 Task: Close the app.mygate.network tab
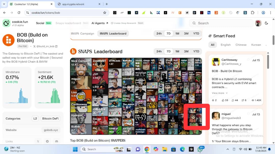tap(99, 4)
